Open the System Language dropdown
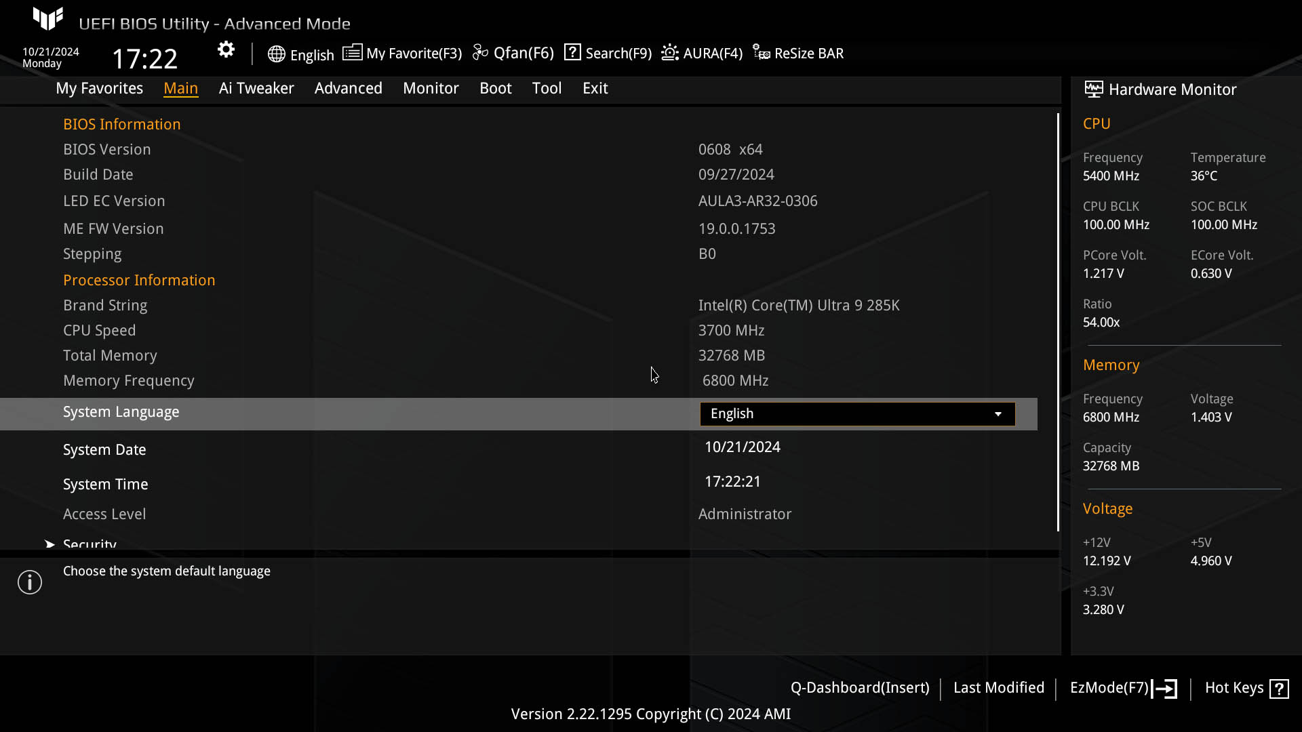 pyautogui.click(x=857, y=413)
